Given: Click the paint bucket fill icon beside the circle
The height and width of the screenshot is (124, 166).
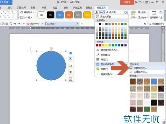Looking at the screenshot, I should (x=71, y=72).
